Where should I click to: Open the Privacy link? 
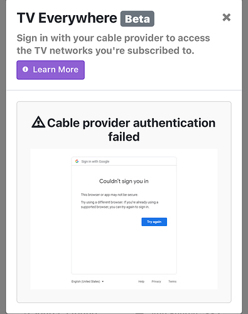(x=156, y=281)
